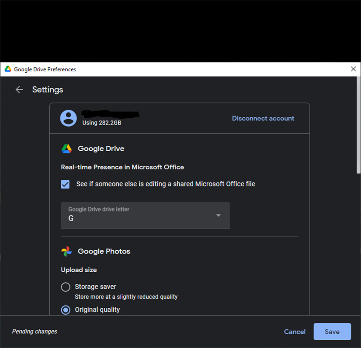
Task: Click the back arrow next to Settings
Action: coord(19,89)
